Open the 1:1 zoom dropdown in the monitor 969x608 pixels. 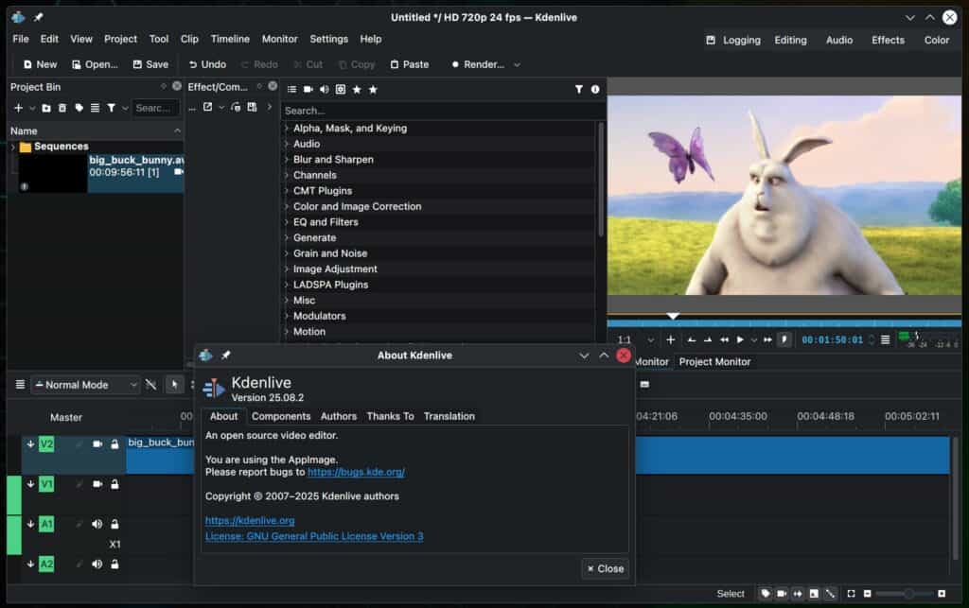pyautogui.click(x=652, y=339)
